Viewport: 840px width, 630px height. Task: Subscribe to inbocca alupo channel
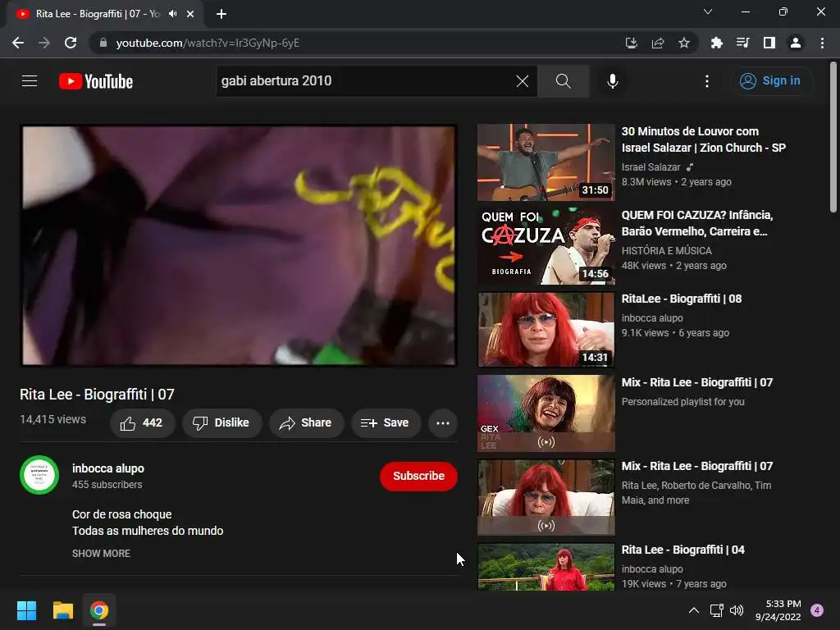point(418,477)
